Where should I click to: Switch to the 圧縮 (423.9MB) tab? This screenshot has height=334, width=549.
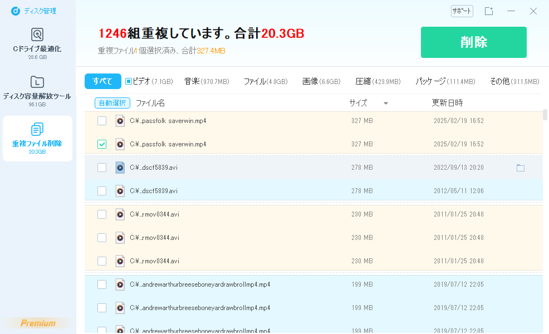378,82
